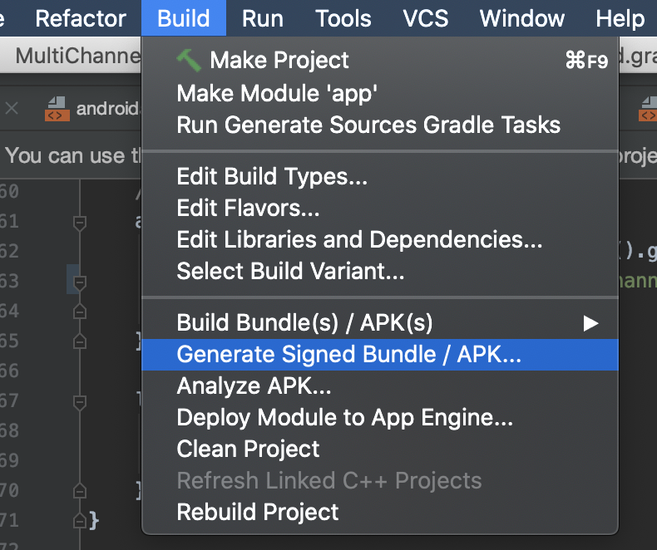Viewport: 657px width, 550px height.
Task: Click the XML file icon at right edge
Action: point(648,109)
